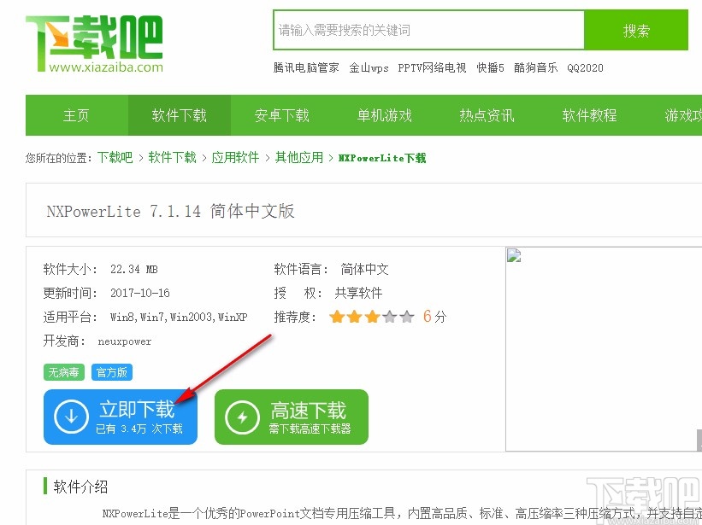This screenshot has width=702, height=525.
Task: Open the 金山wps hot link
Action: click(369, 68)
